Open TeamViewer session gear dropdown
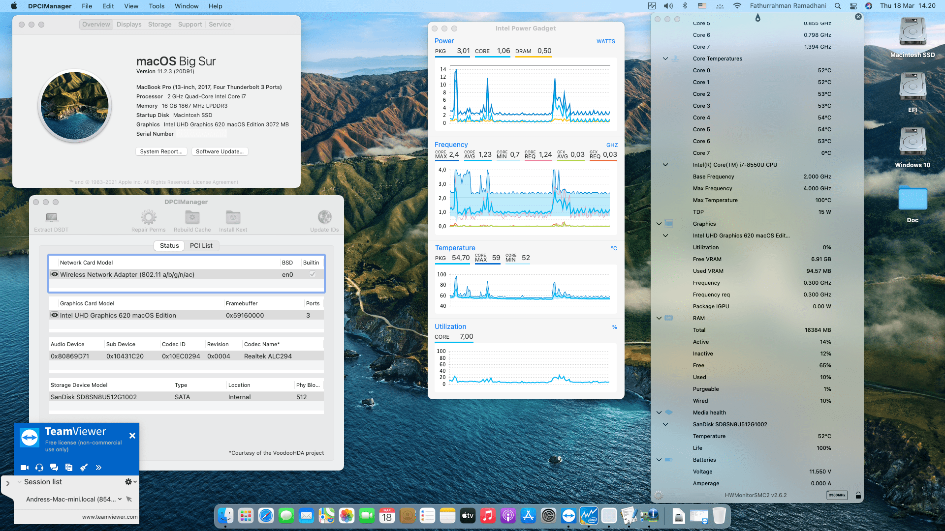945x531 pixels. click(x=130, y=482)
